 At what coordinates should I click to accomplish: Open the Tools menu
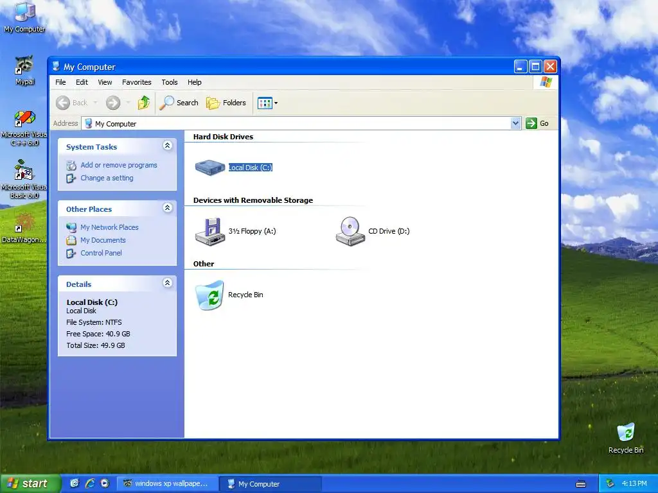point(170,82)
